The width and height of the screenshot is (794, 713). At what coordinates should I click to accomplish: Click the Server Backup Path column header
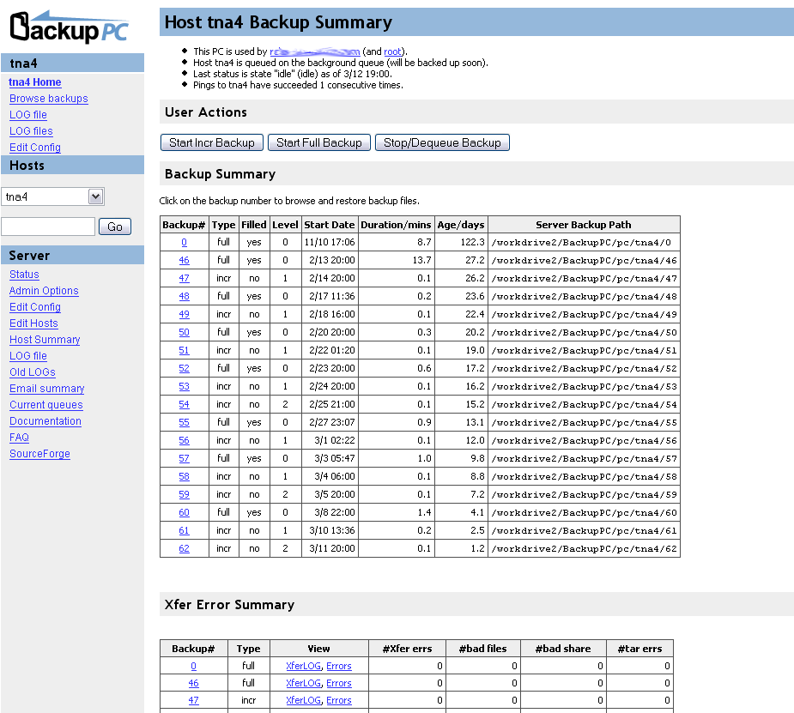584,225
